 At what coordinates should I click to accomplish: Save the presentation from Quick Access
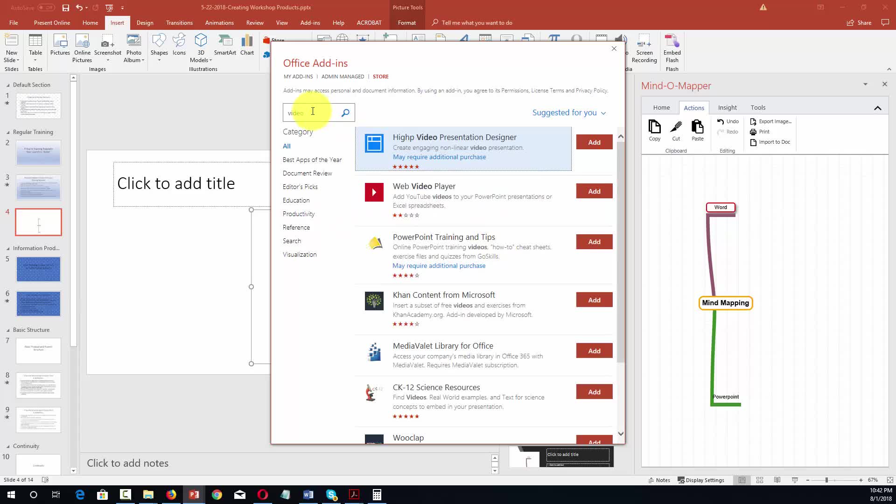[66, 7]
